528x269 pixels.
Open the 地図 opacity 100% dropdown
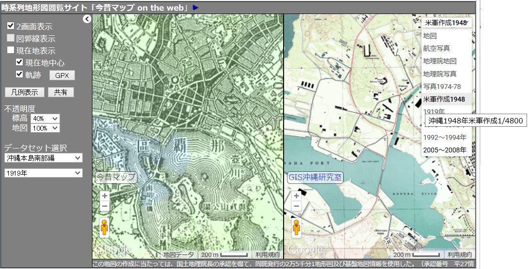[x=45, y=128]
